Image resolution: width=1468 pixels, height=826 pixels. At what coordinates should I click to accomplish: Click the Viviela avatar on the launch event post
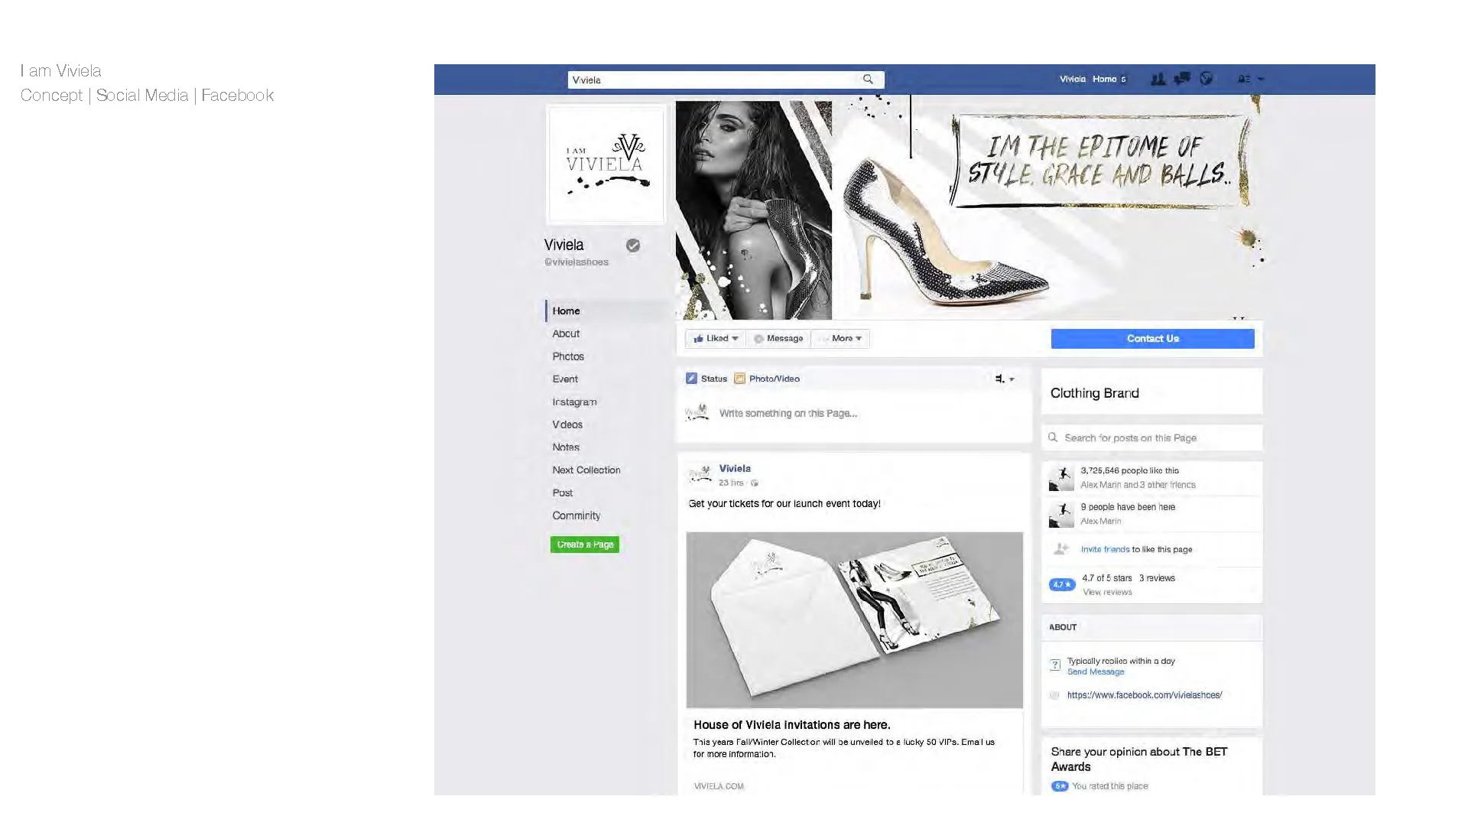tap(700, 474)
